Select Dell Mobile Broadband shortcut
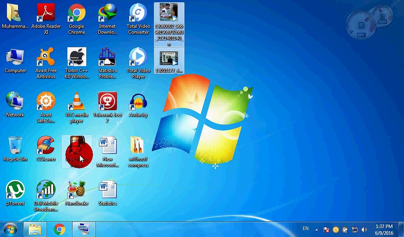404x237 pixels. [46, 196]
